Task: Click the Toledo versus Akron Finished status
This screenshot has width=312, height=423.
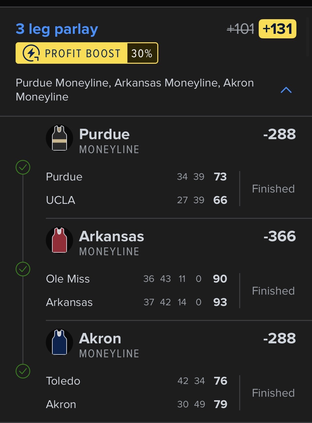Action: coord(273,393)
